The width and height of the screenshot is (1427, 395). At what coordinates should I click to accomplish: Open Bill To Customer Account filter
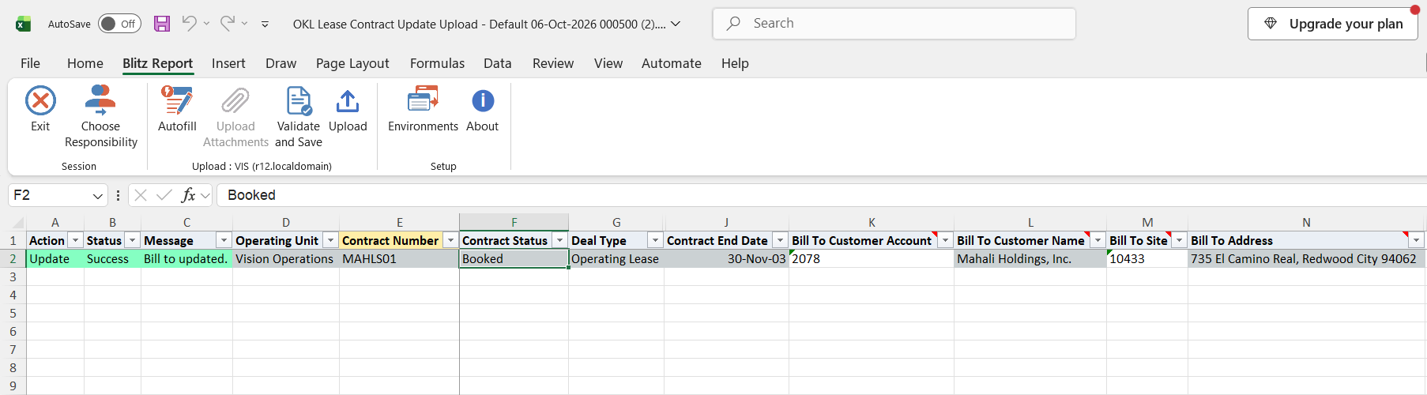click(x=946, y=240)
